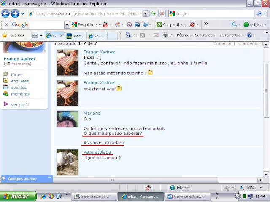Click the chicken thumbnail beside 'Até chorei aqui'
The width and height of the screenshot is (270, 202).
tap(67, 93)
